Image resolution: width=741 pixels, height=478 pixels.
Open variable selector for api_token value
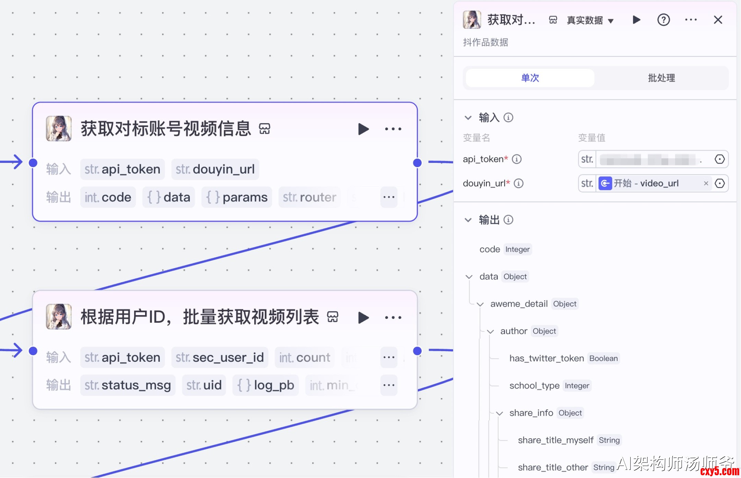pyautogui.click(x=719, y=159)
